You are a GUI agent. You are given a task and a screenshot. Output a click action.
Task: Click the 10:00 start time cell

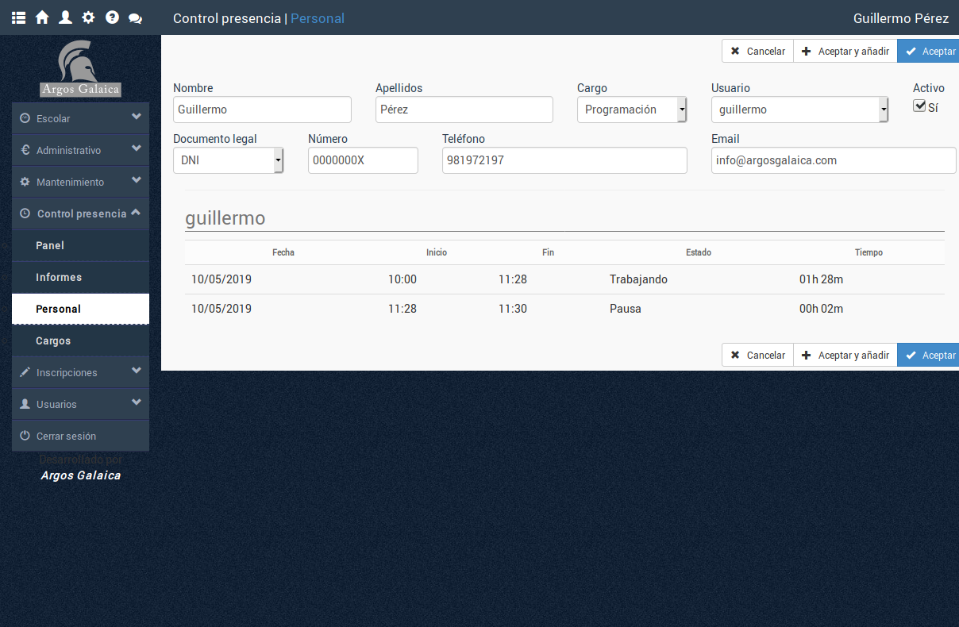402,279
